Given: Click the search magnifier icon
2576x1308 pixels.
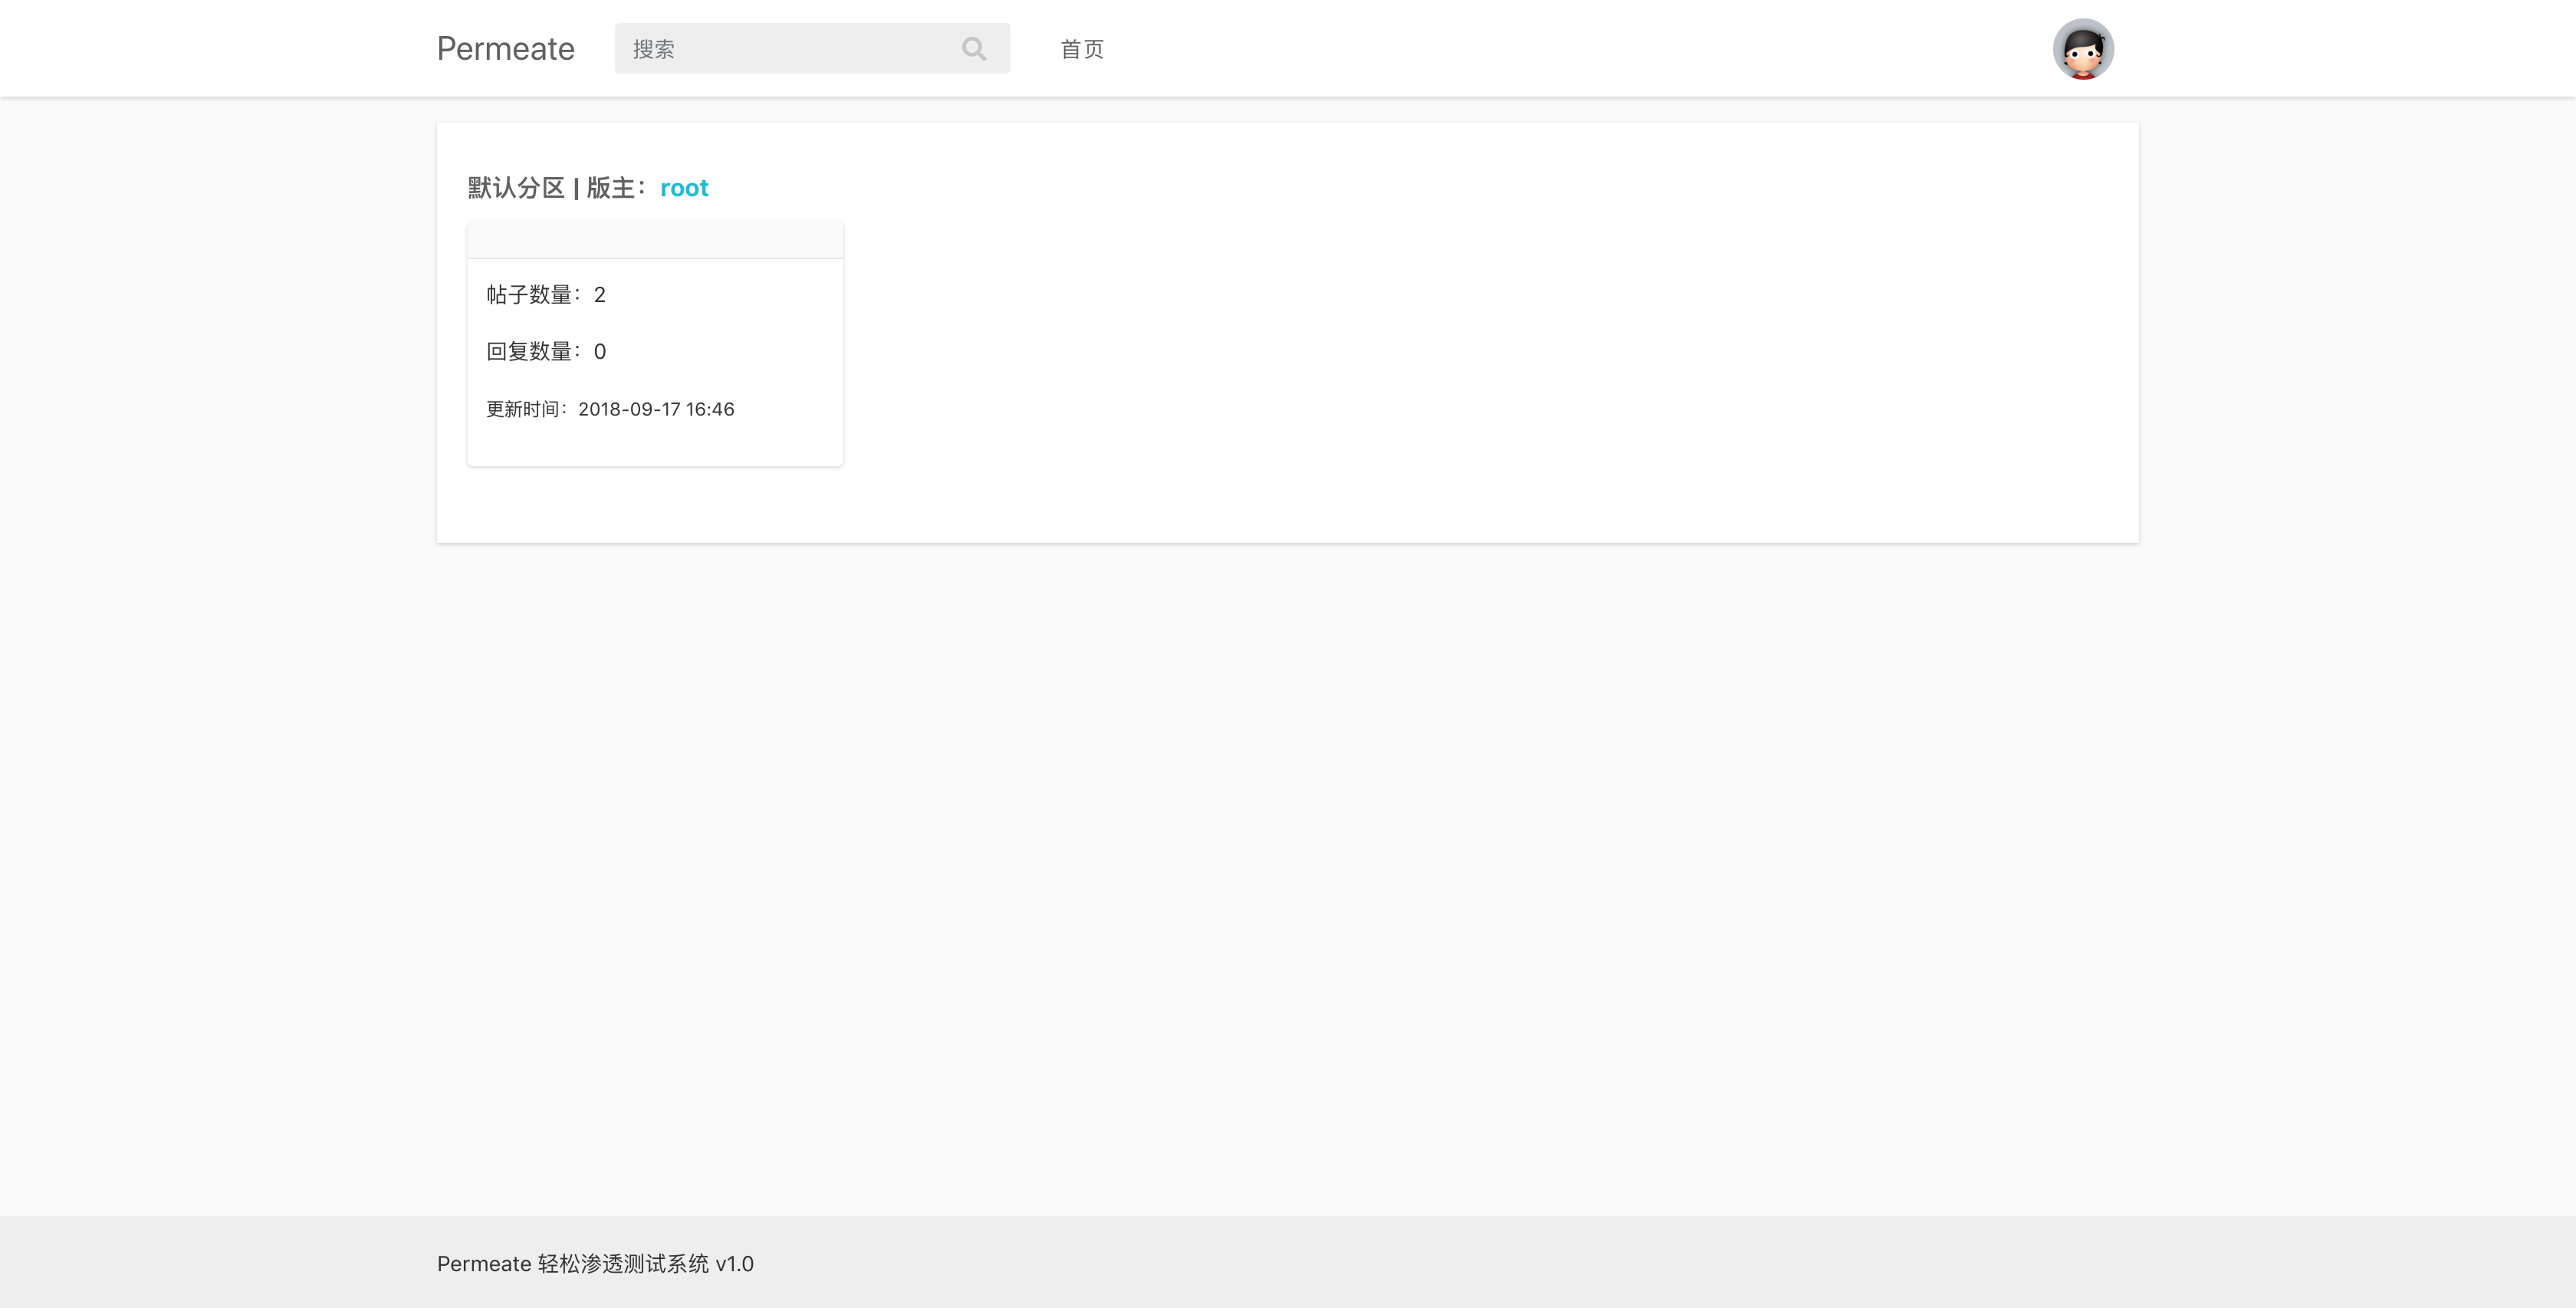Looking at the screenshot, I should coord(973,49).
